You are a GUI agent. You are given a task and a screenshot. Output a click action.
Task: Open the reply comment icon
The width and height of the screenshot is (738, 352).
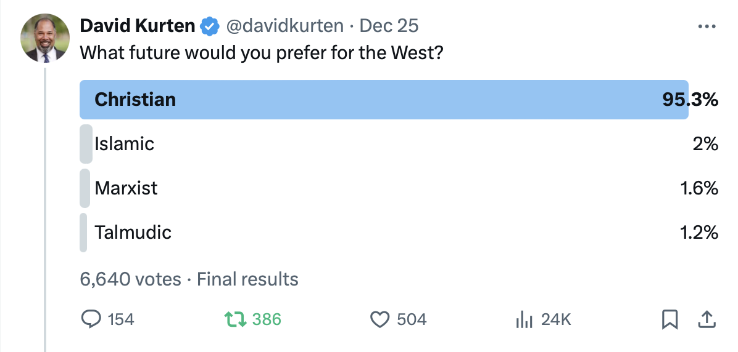(x=91, y=319)
